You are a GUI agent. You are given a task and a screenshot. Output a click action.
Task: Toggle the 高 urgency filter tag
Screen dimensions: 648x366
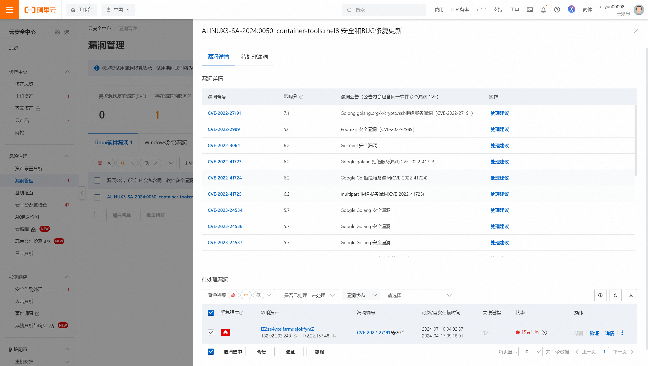click(233, 295)
